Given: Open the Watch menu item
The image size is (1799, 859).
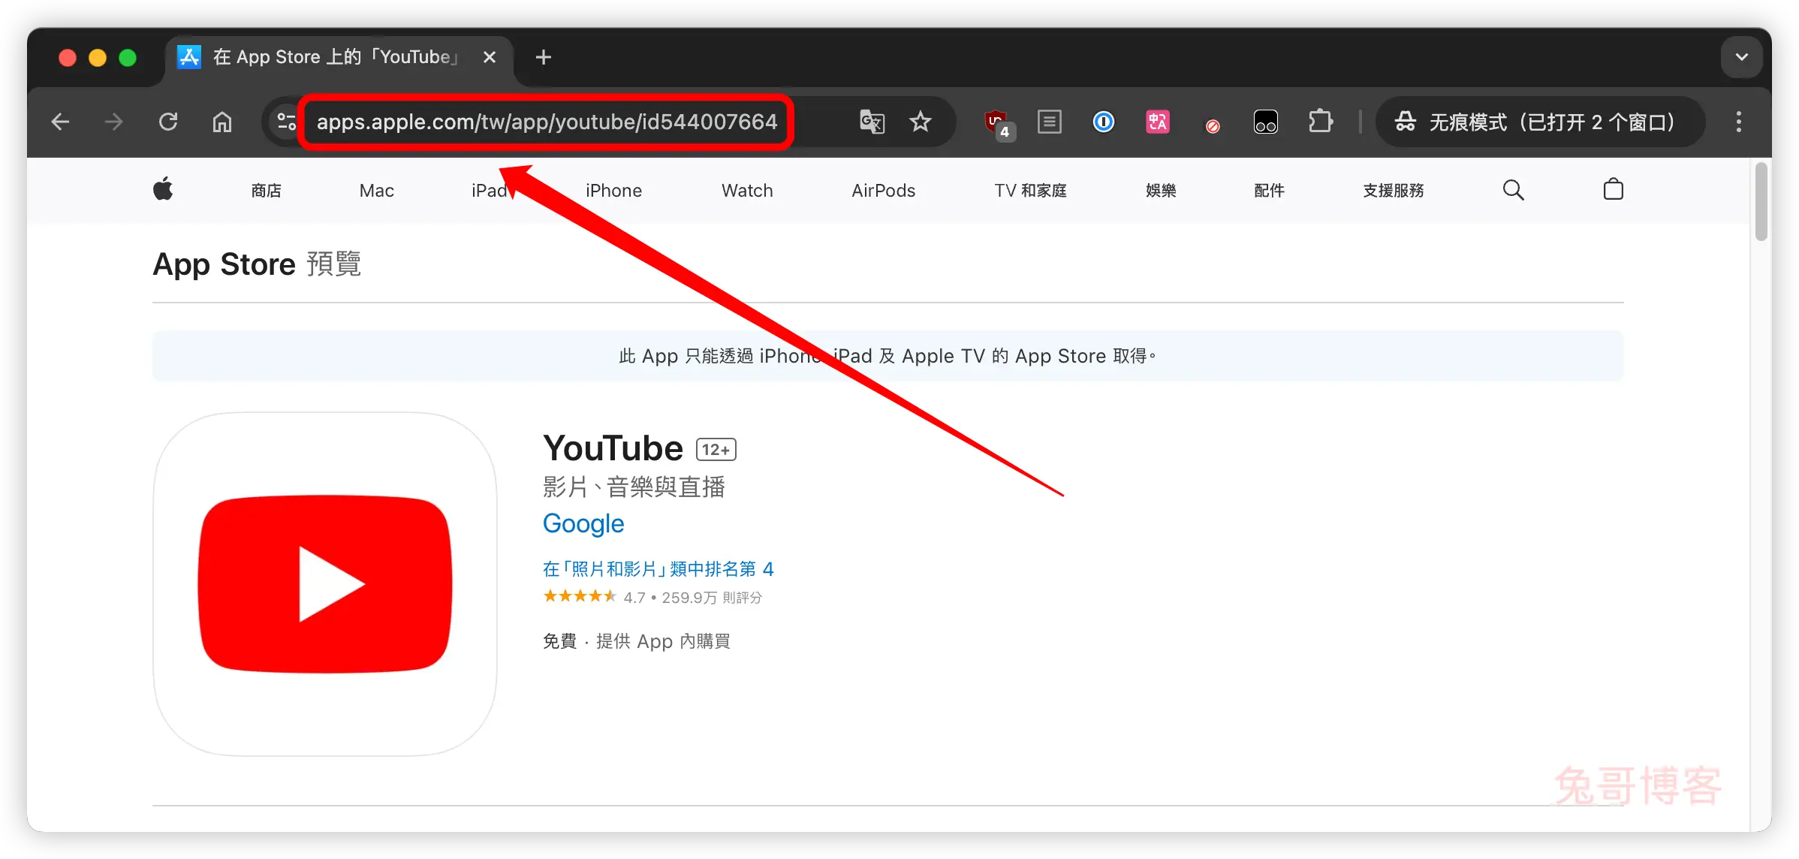Looking at the screenshot, I should pos(747,191).
